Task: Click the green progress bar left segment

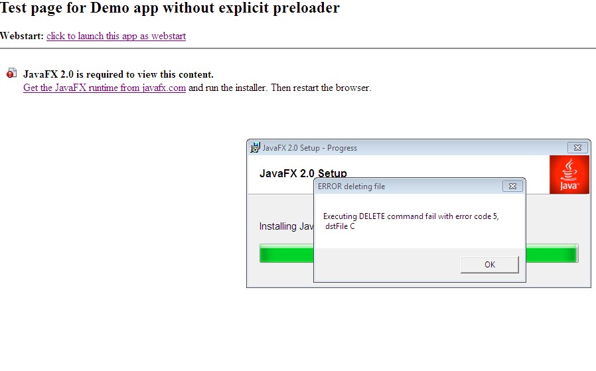Action: click(286, 254)
